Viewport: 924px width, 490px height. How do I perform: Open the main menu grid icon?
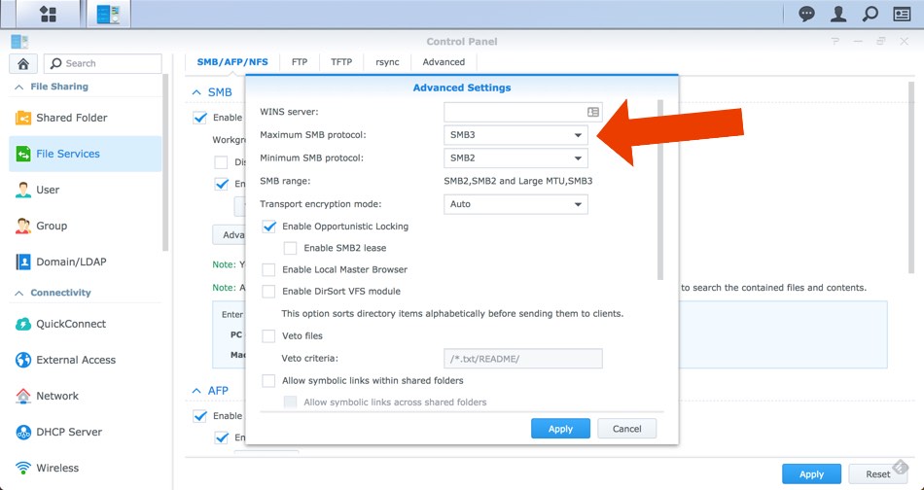[x=49, y=15]
